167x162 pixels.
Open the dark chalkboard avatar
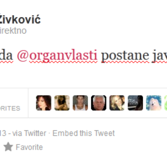[x=135, y=103]
